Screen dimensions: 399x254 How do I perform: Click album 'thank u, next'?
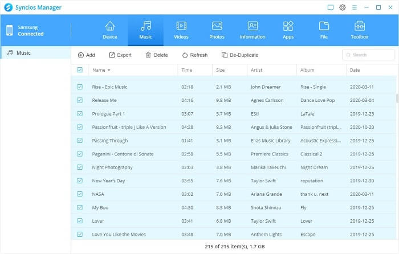pyautogui.click(x=314, y=194)
